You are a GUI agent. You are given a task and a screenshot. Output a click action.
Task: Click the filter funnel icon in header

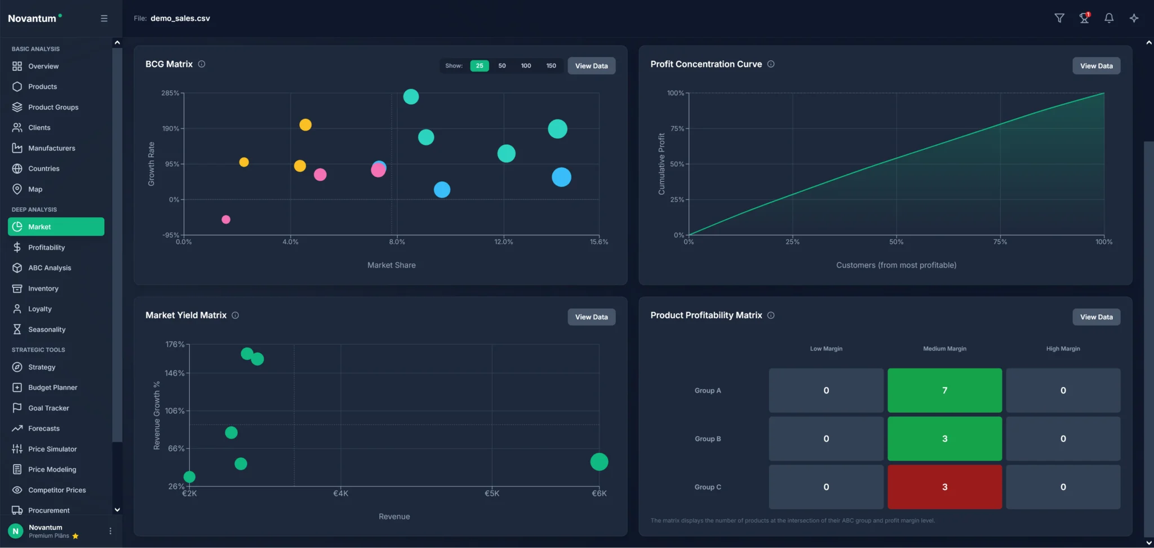click(x=1059, y=18)
